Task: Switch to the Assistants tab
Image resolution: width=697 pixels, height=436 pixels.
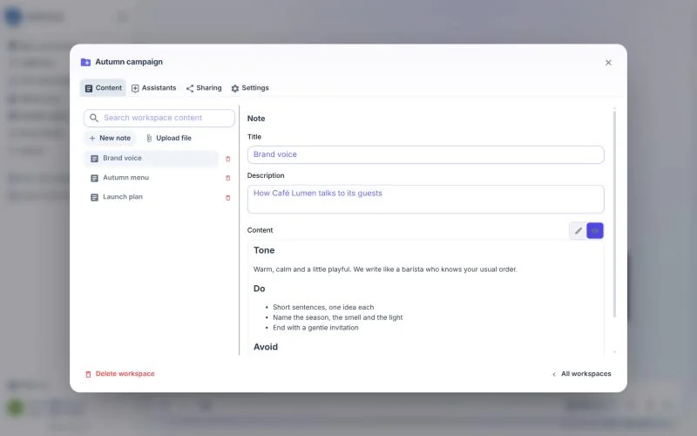Action: pos(154,88)
